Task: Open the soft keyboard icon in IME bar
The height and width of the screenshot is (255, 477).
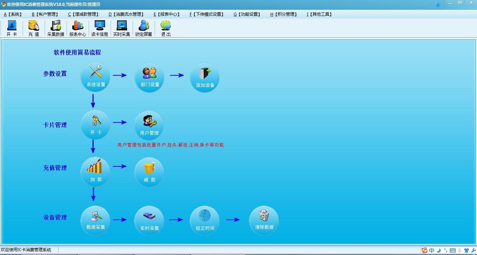Action: click(x=453, y=250)
